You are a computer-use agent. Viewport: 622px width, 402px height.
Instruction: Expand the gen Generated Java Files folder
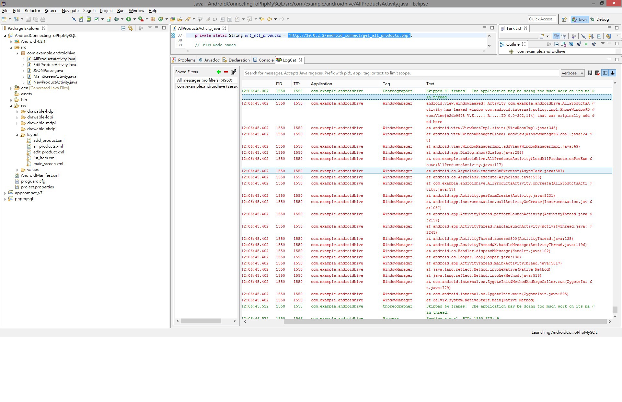pos(11,88)
